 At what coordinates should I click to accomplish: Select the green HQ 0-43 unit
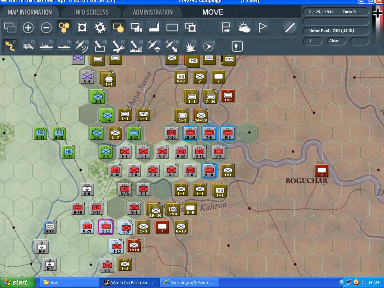coord(40,133)
